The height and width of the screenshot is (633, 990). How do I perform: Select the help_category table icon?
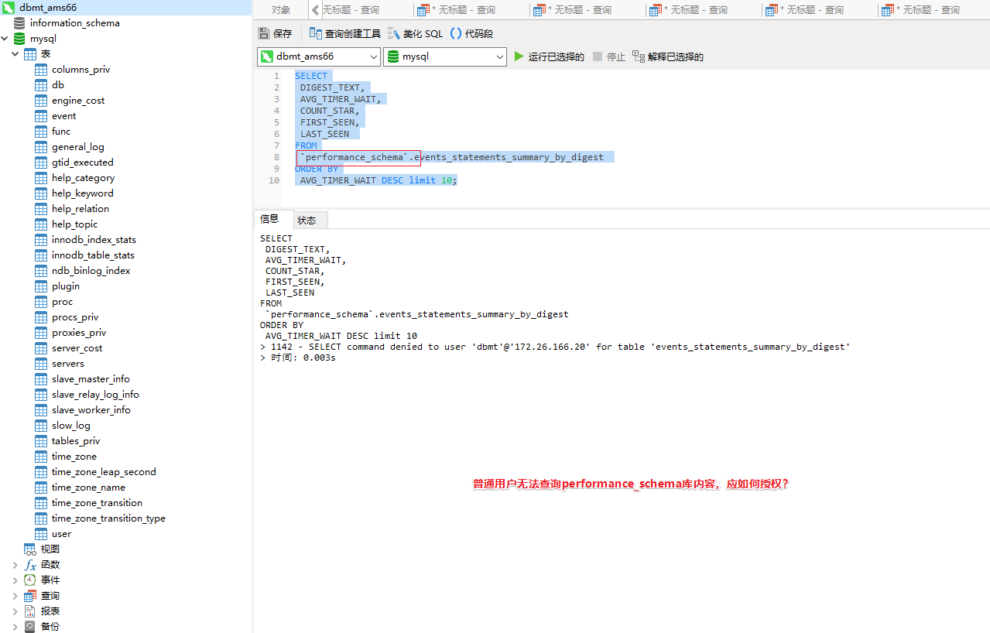click(x=41, y=178)
